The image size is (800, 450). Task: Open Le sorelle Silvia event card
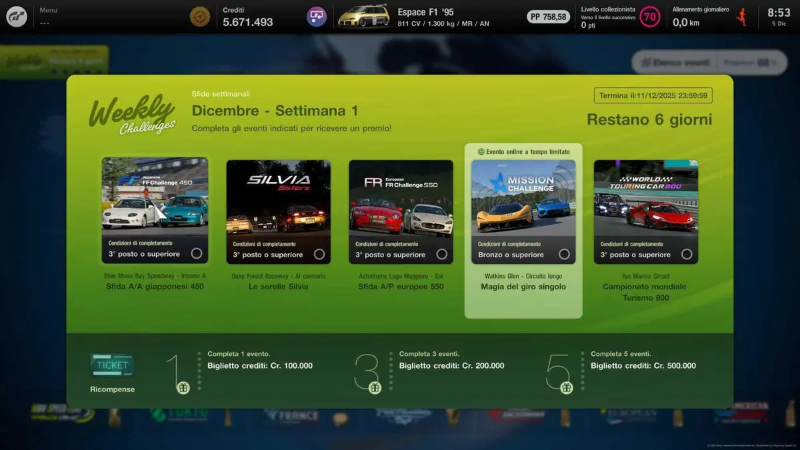279,211
